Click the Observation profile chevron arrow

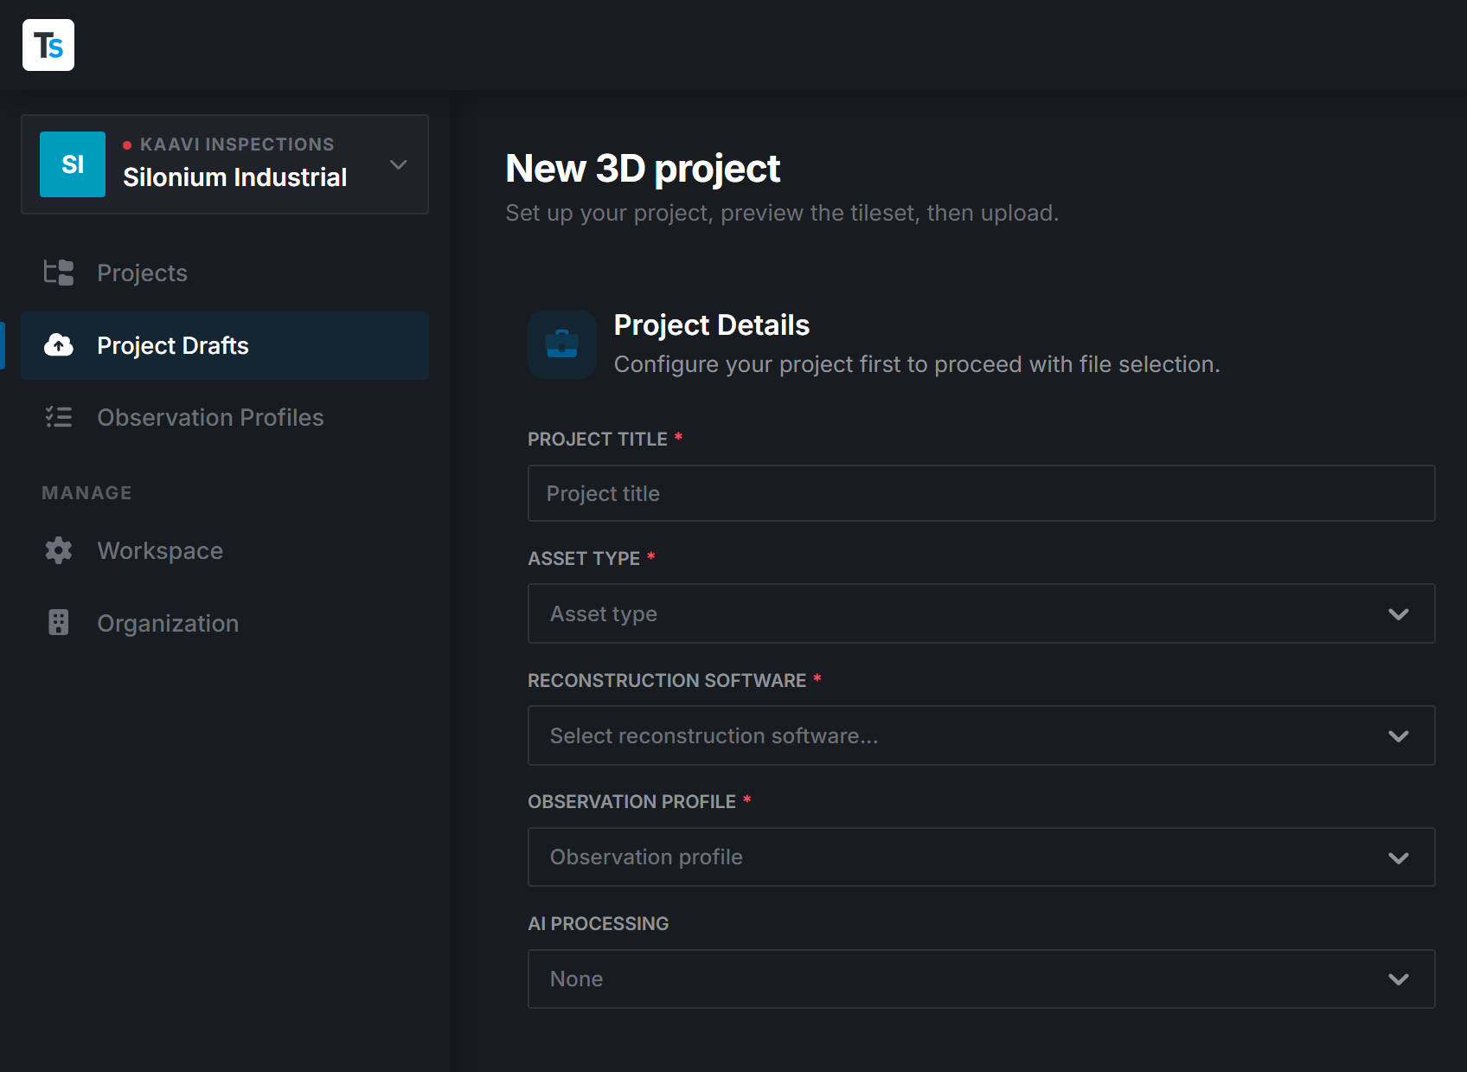pos(1399,858)
